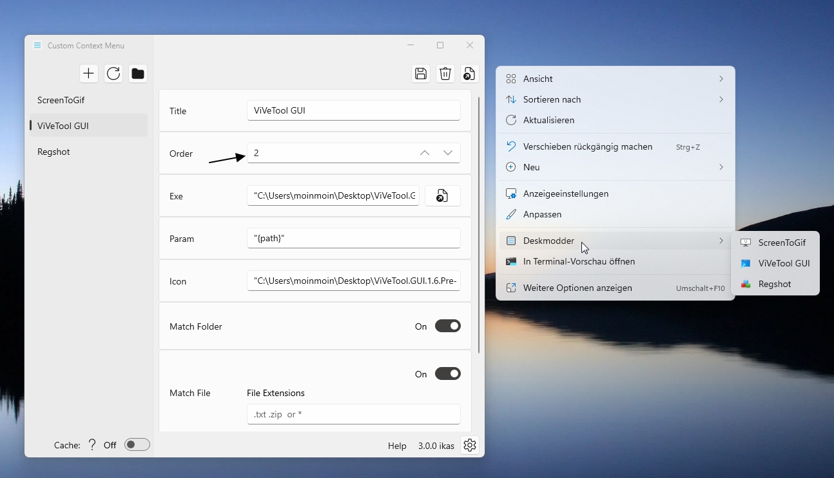Toggle the Match Folder switch
Screen dimensions: 834x478
(448, 326)
